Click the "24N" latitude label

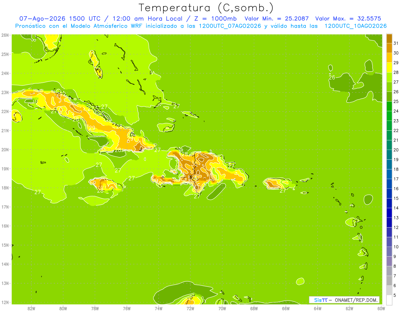(x=5, y=73)
